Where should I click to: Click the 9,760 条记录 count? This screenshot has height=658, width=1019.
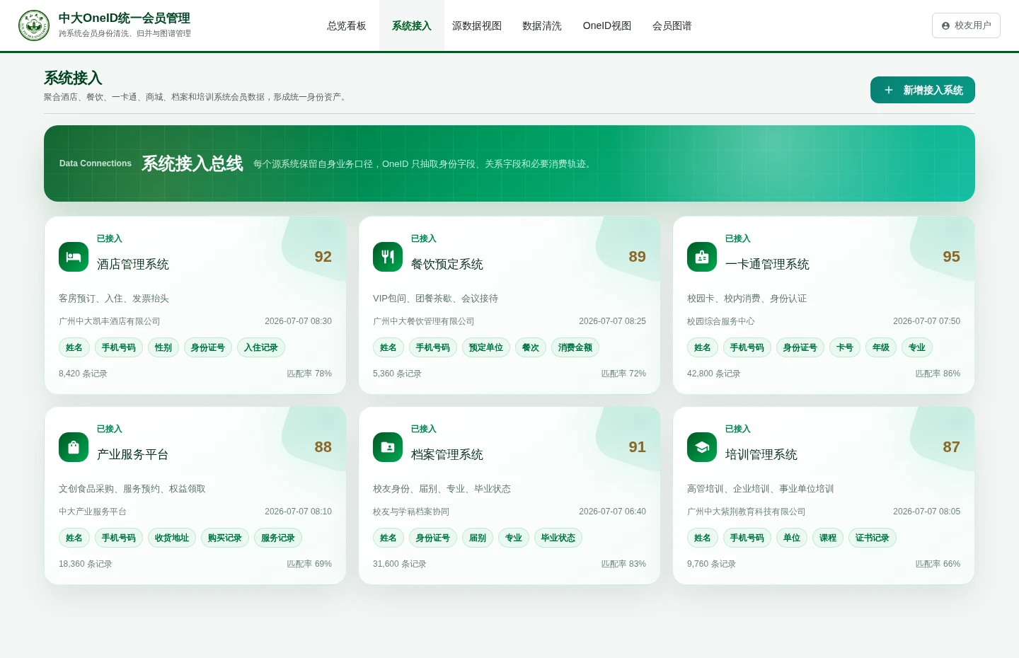(x=711, y=564)
